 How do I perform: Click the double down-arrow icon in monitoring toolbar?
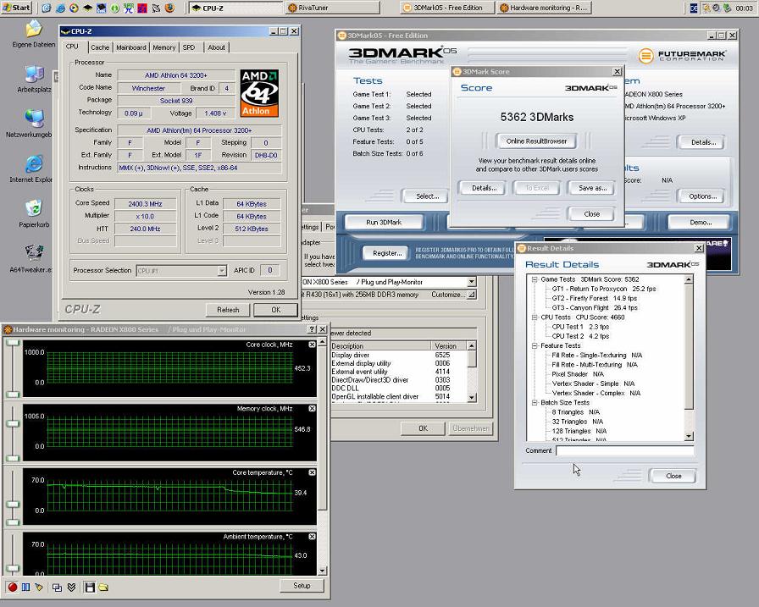click(x=71, y=588)
